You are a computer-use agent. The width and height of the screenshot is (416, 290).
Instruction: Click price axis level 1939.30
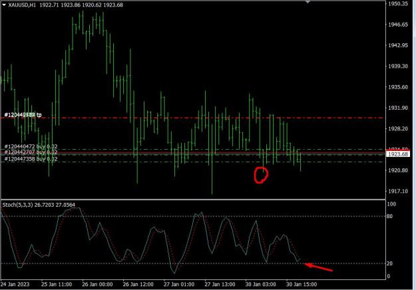point(398,66)
